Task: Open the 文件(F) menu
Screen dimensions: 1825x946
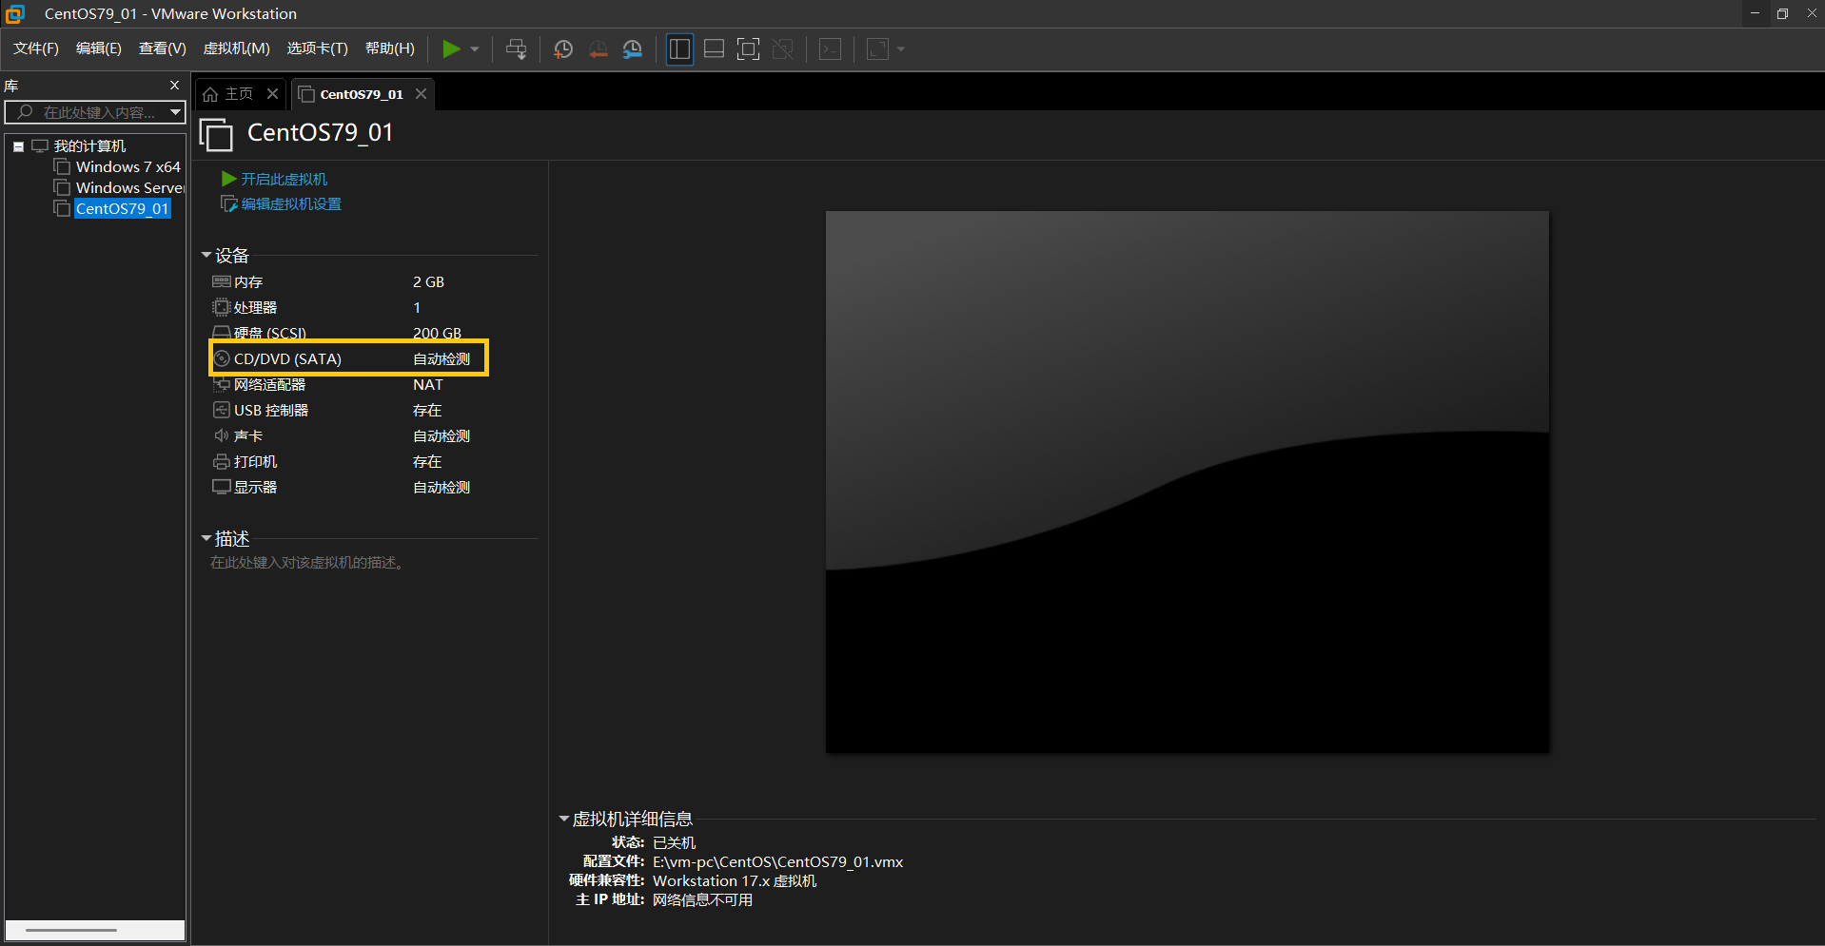Action: 36,48
